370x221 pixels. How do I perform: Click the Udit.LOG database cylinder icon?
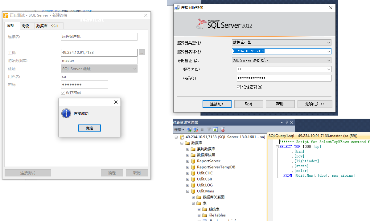[193, 185]
